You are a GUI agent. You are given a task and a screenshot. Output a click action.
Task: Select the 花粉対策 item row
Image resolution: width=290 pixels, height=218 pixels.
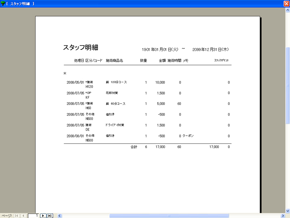(112, 93)
